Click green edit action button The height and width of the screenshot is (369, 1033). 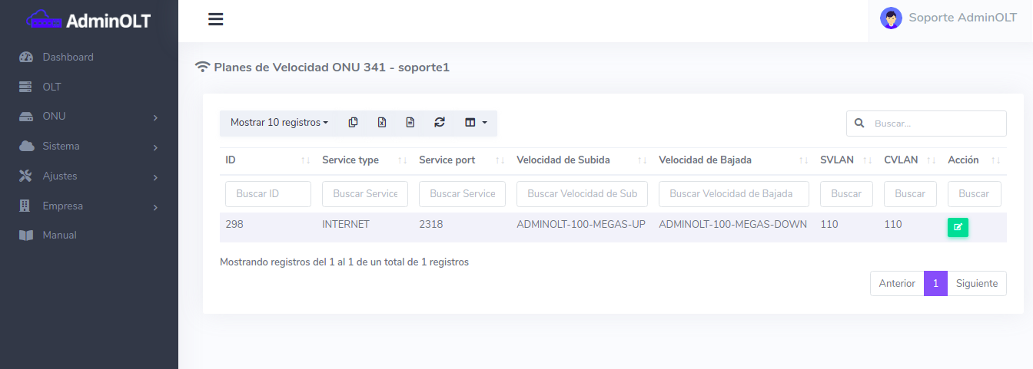point(958,227)
